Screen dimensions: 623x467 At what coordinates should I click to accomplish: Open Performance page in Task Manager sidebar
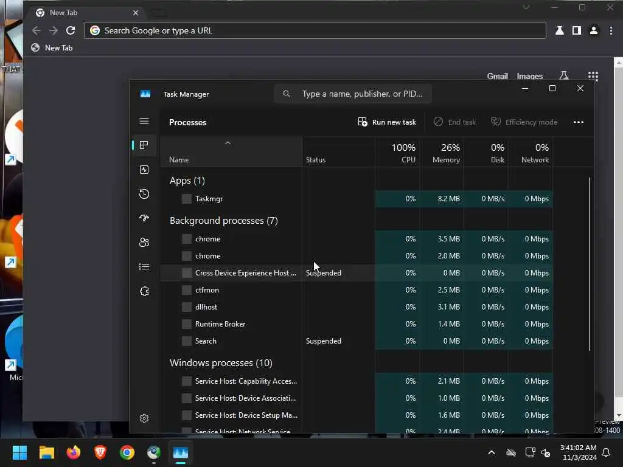tap(144, 170)
